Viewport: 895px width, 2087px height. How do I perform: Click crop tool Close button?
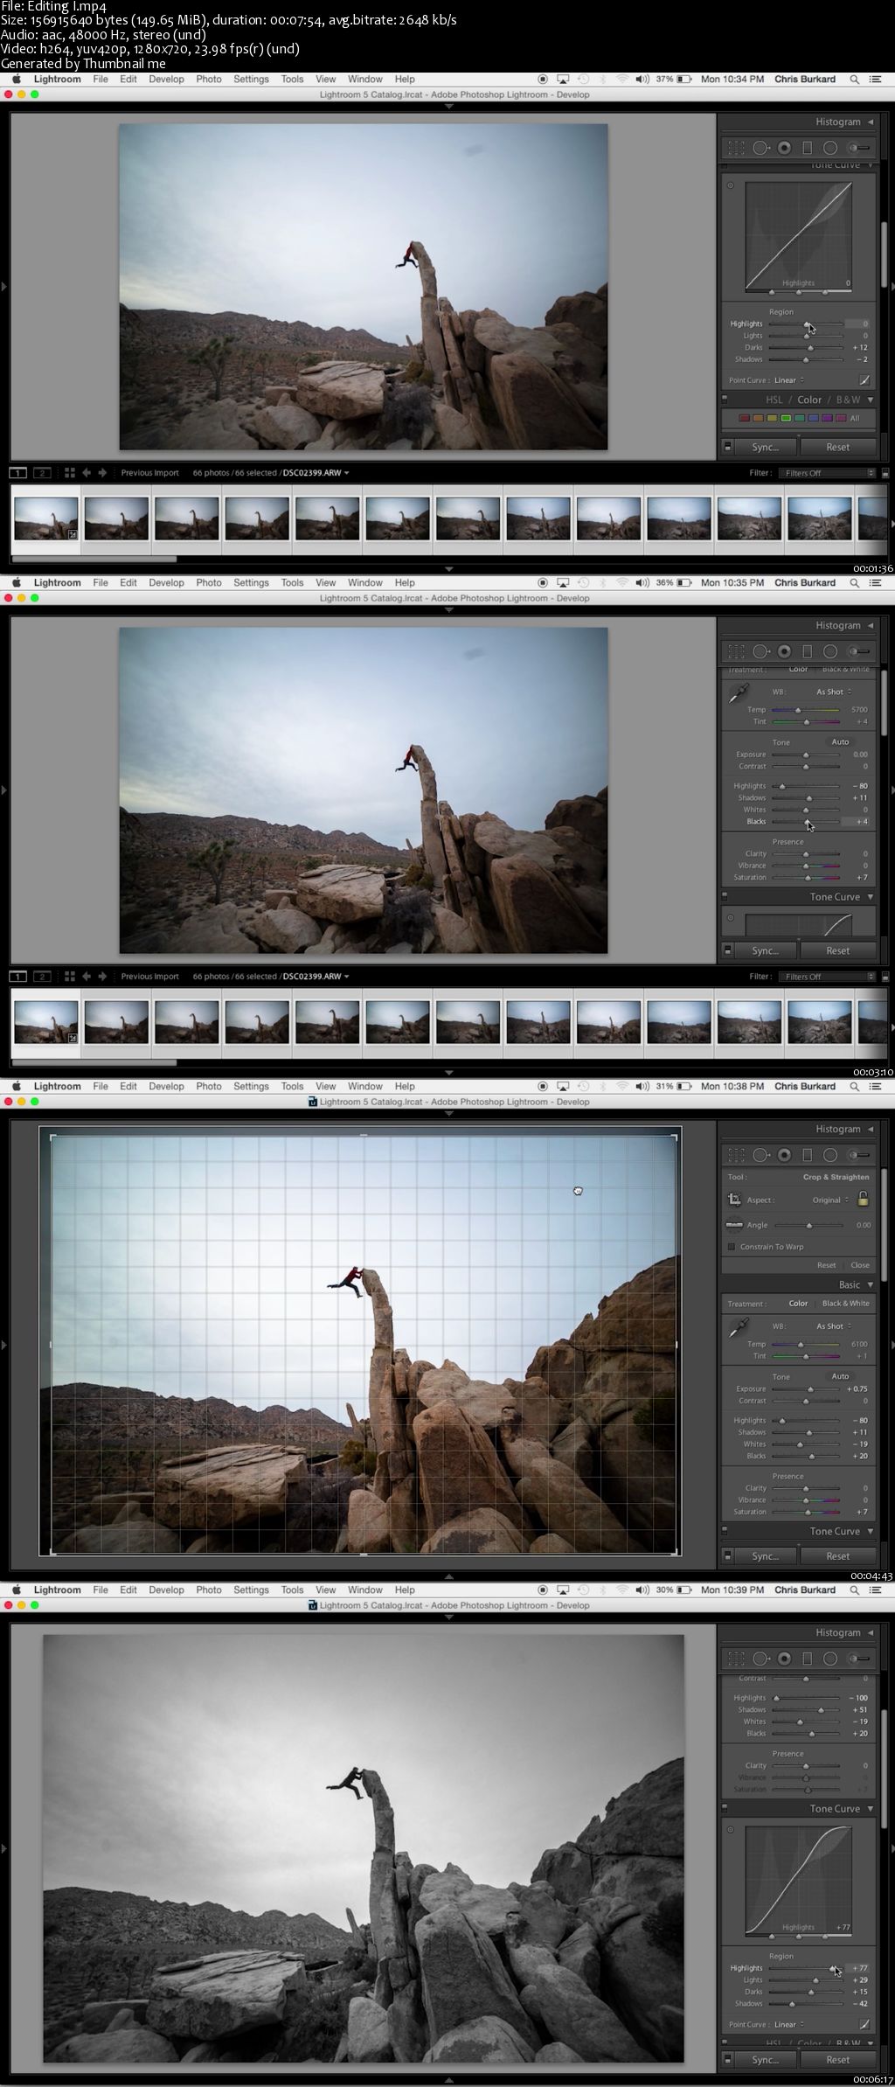[x=860, y=1265]
